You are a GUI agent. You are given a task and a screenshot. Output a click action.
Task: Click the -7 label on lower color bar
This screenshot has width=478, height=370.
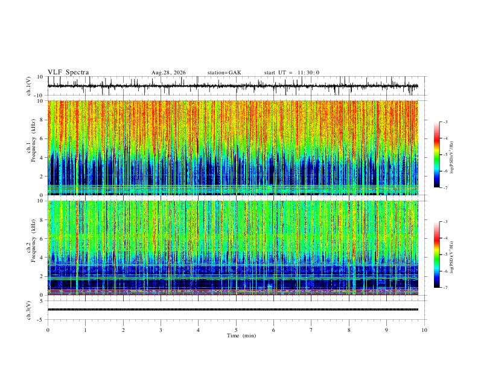pos(445,287)
